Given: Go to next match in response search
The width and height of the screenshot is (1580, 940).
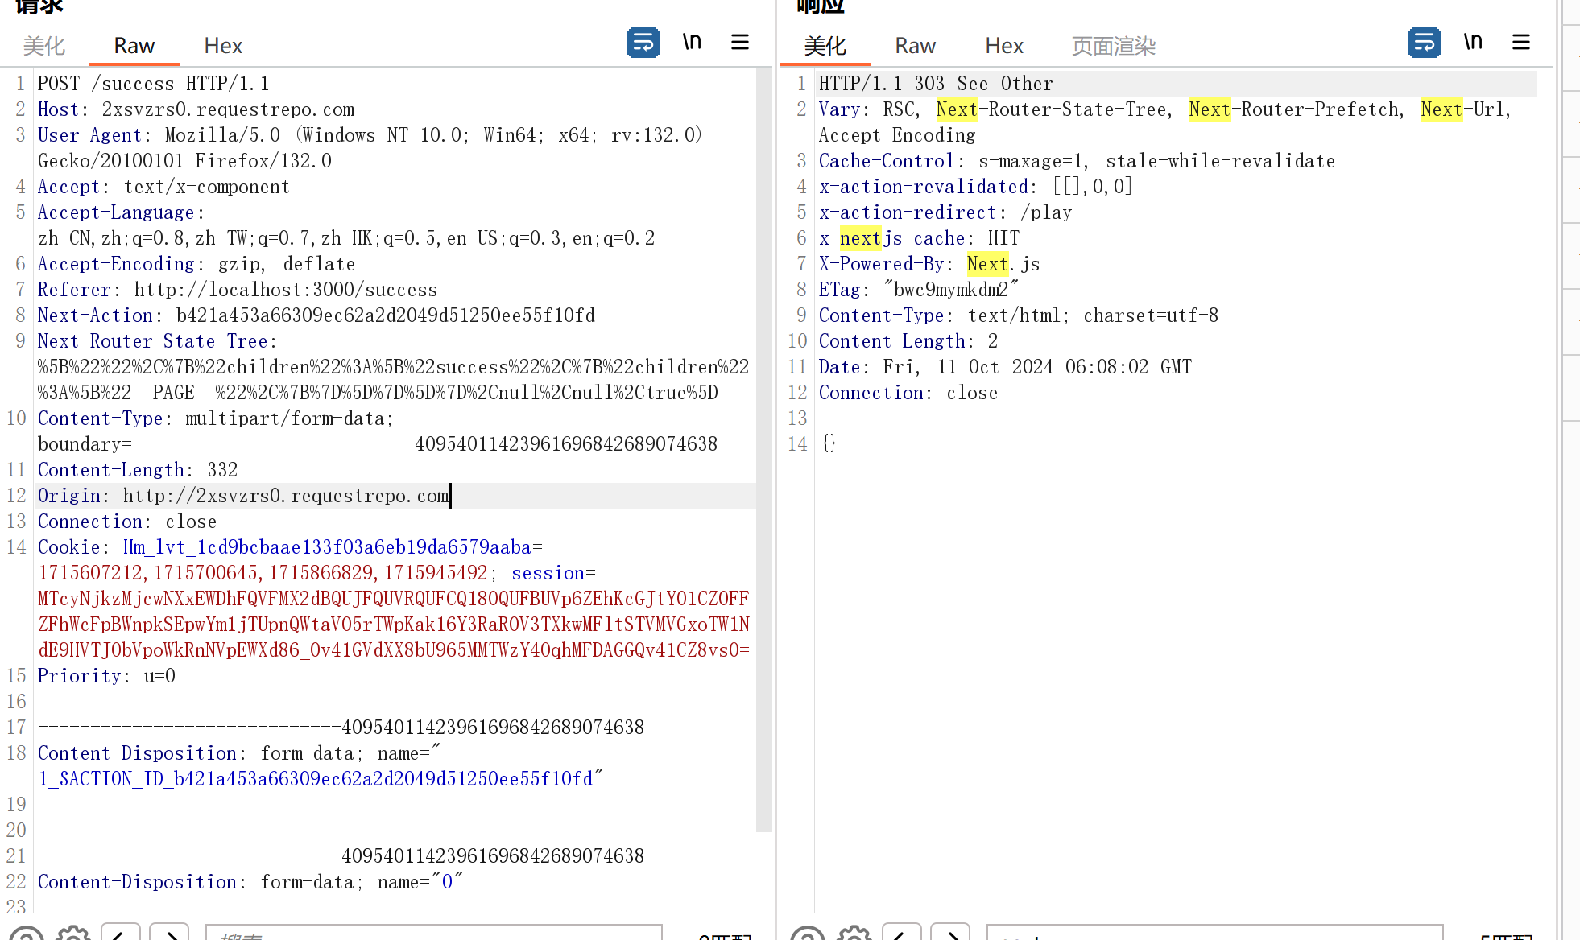Looking at the screenshot, I should coord(950,934).
